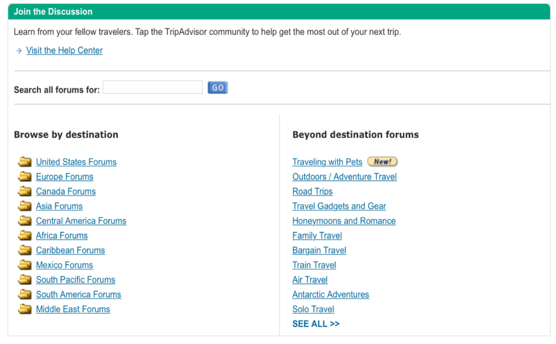The image size is (556, 344).
Task: Open the Antarctic Adventures forum
Action: 330,294
